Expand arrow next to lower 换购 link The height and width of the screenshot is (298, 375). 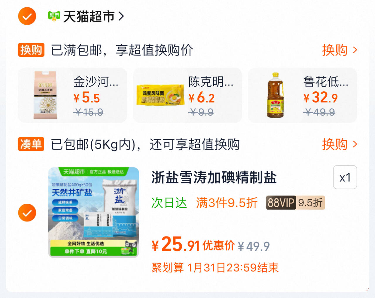pos(355,144)
